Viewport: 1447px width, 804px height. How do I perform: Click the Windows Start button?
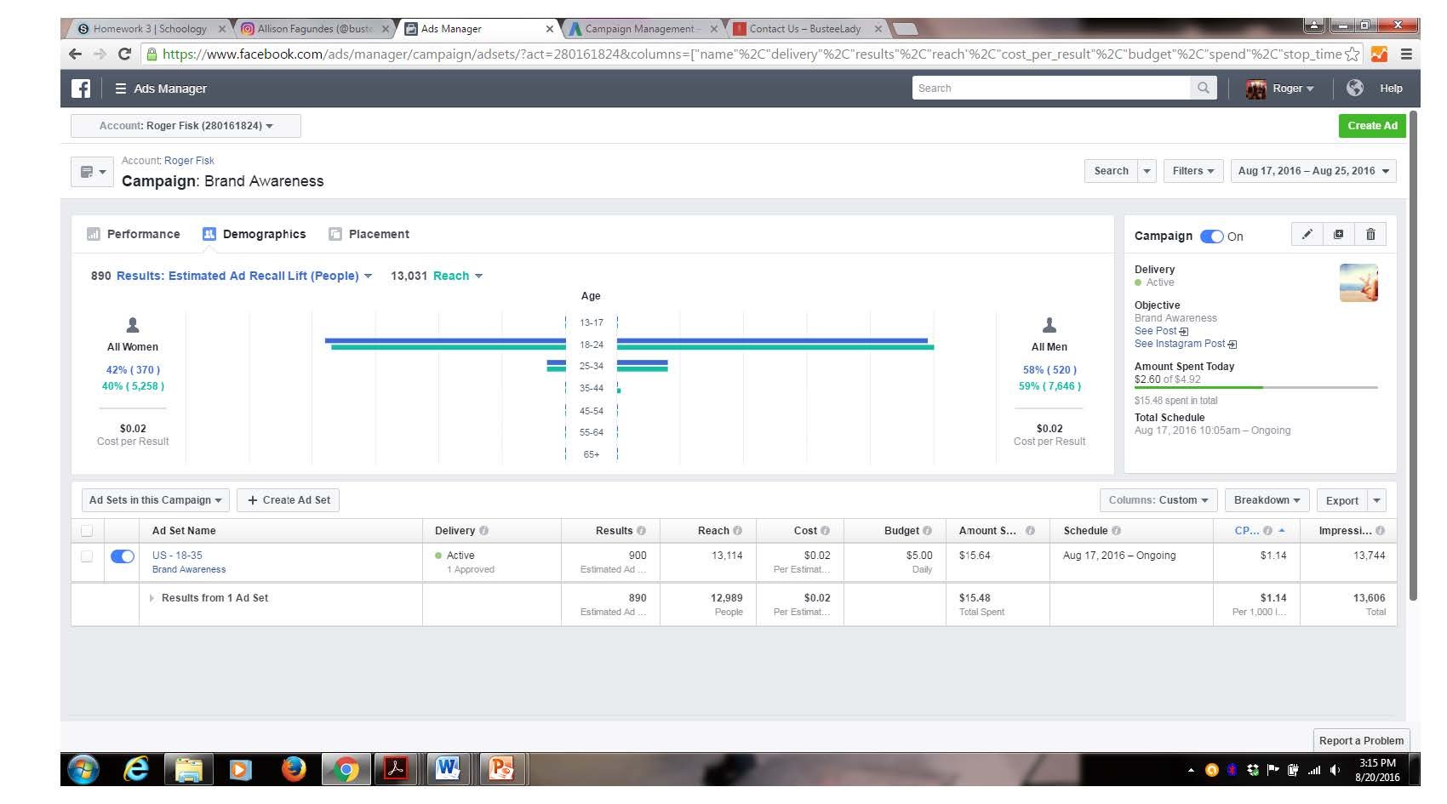coord(83,770)
